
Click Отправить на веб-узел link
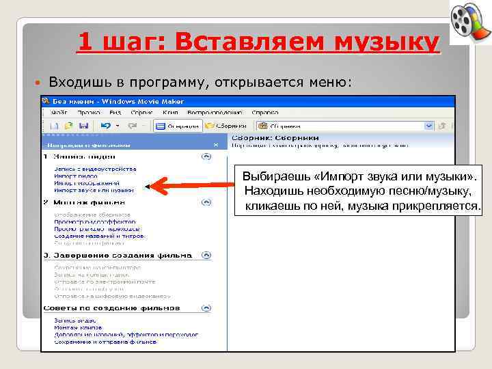coord(90,289)
